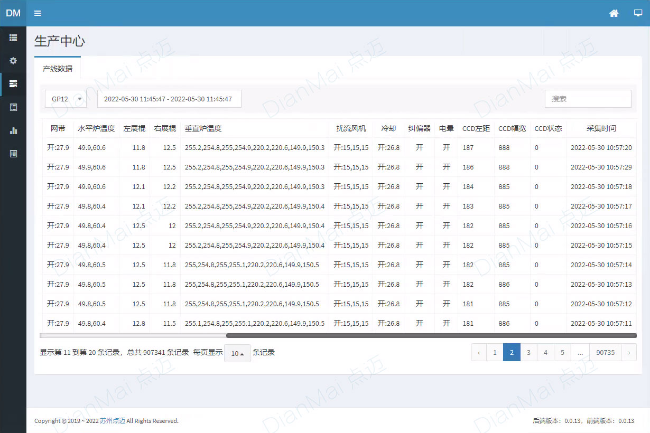The height and width of the screenshot is (433, 650).
Task: Expand the GP12 production line dropdown
Action: coord(66,99)
